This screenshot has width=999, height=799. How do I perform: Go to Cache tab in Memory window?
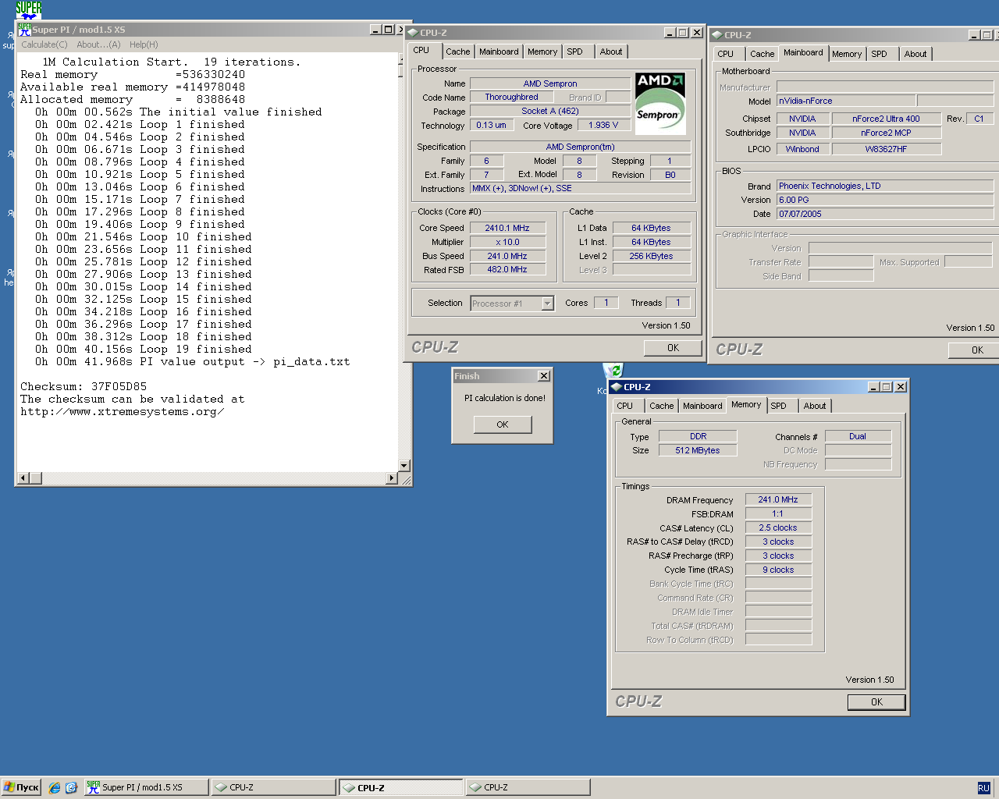pyautogui.click(x=662, y=406)
